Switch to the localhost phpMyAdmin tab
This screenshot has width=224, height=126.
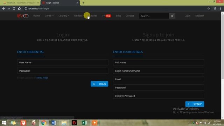(21, 3)
